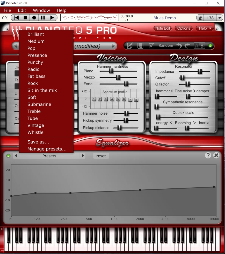Toggle the equalizer green power LED
This screenshot has height=254, width=225.
click(8, 156)
